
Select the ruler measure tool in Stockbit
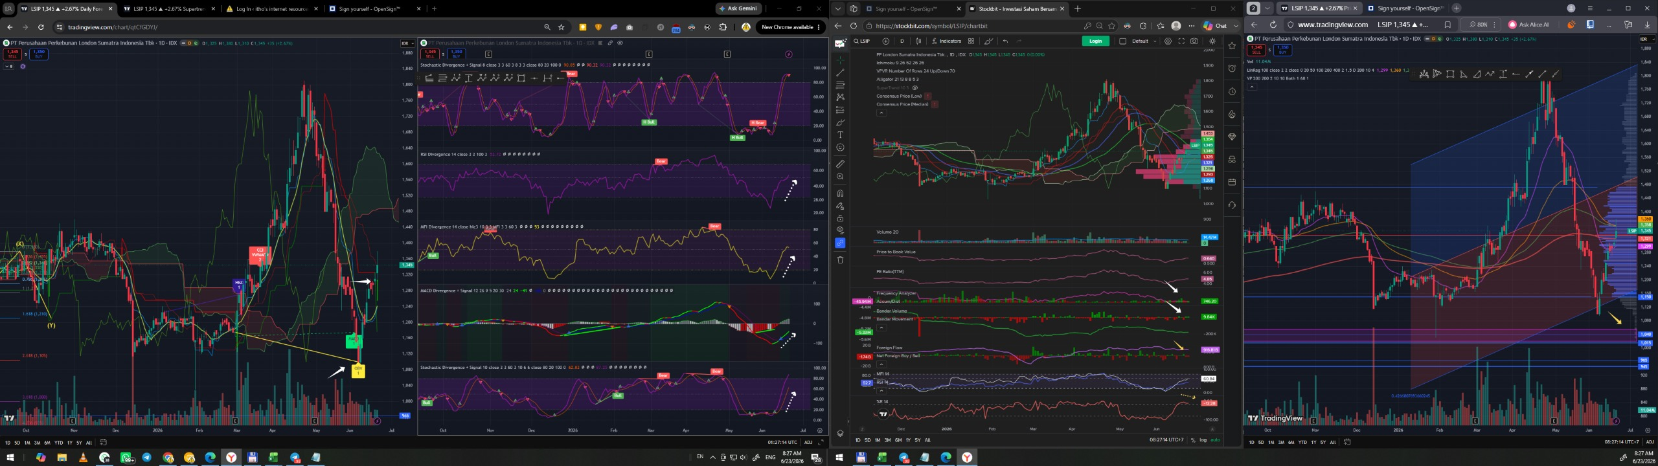click(840, 164)
